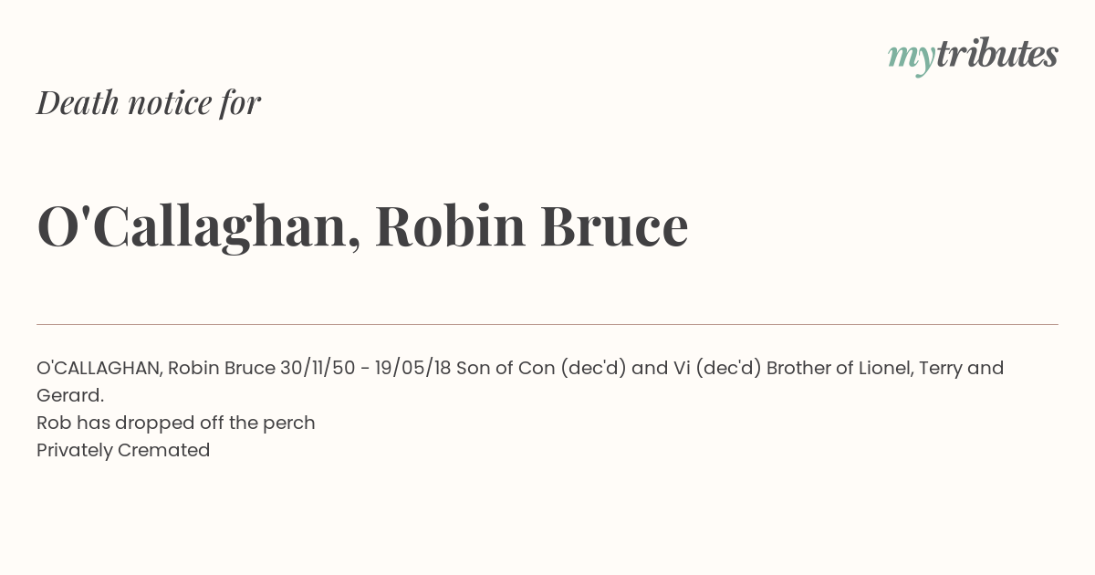This screenshot has width=1095, height=575.
Task: Click the gray "tributes" part of logo
Action: pyautogui.click(x=997, y=54)
